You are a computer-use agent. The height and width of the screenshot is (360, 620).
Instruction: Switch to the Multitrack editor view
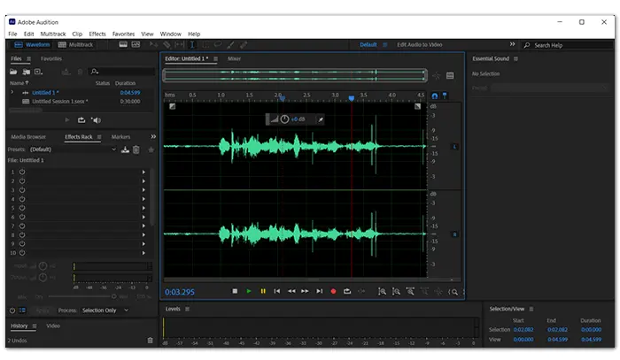(x=75, y=44)
